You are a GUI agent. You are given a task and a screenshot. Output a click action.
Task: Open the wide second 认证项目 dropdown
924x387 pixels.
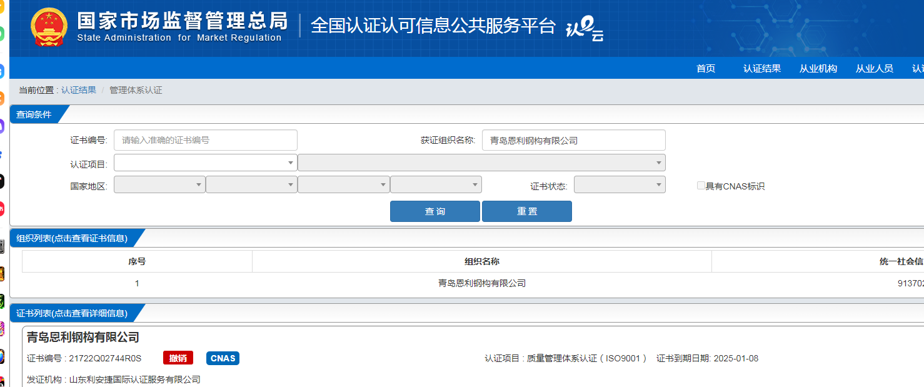pyautogui.click(x=481, y=163)
